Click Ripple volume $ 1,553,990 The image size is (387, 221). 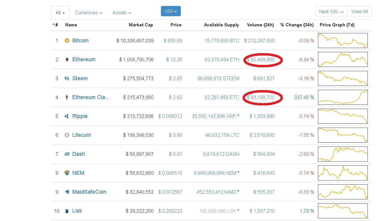(262, 116)
